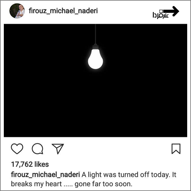Viewport: 191px width, 191px height.
Task: Click the glowing light bulb in the photo
Action: pos(95,60)
